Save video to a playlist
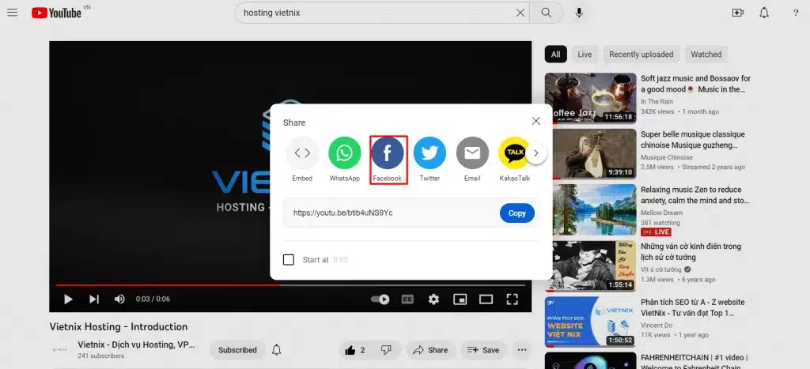 [x=483, y=350]
